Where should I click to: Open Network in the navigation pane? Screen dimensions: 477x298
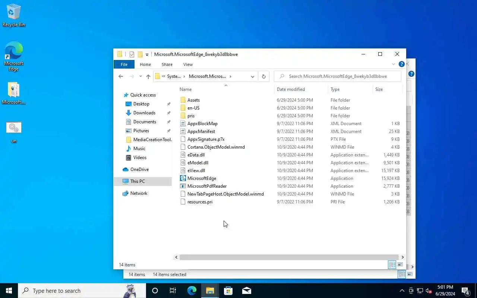pyautogui.click(x=139, y=193)
